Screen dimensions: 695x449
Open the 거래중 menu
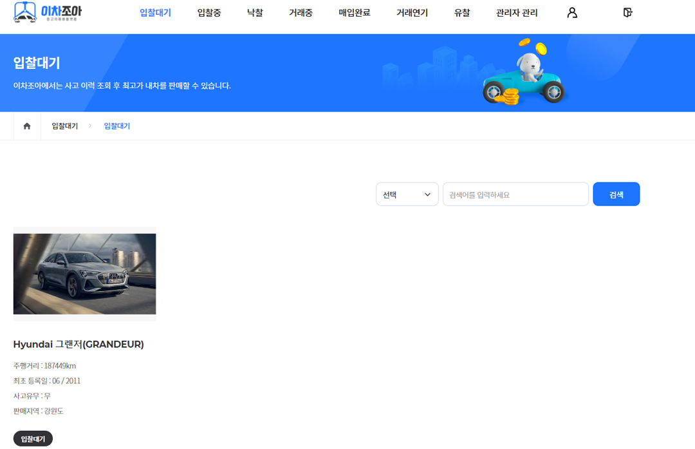(x=301, y=13)
